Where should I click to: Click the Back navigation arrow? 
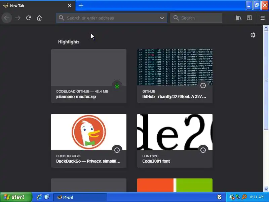coord(7,18)
